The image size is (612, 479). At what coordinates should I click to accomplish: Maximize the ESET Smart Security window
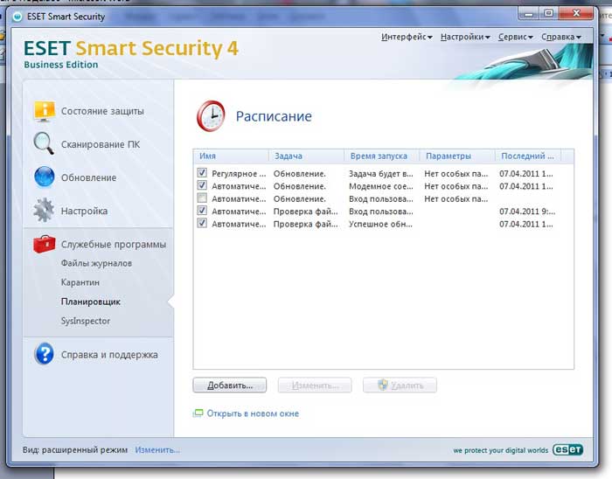coord(549,14)
